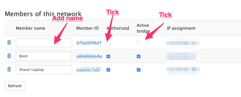Click the IP assignment column header

[x=181, y=28]
